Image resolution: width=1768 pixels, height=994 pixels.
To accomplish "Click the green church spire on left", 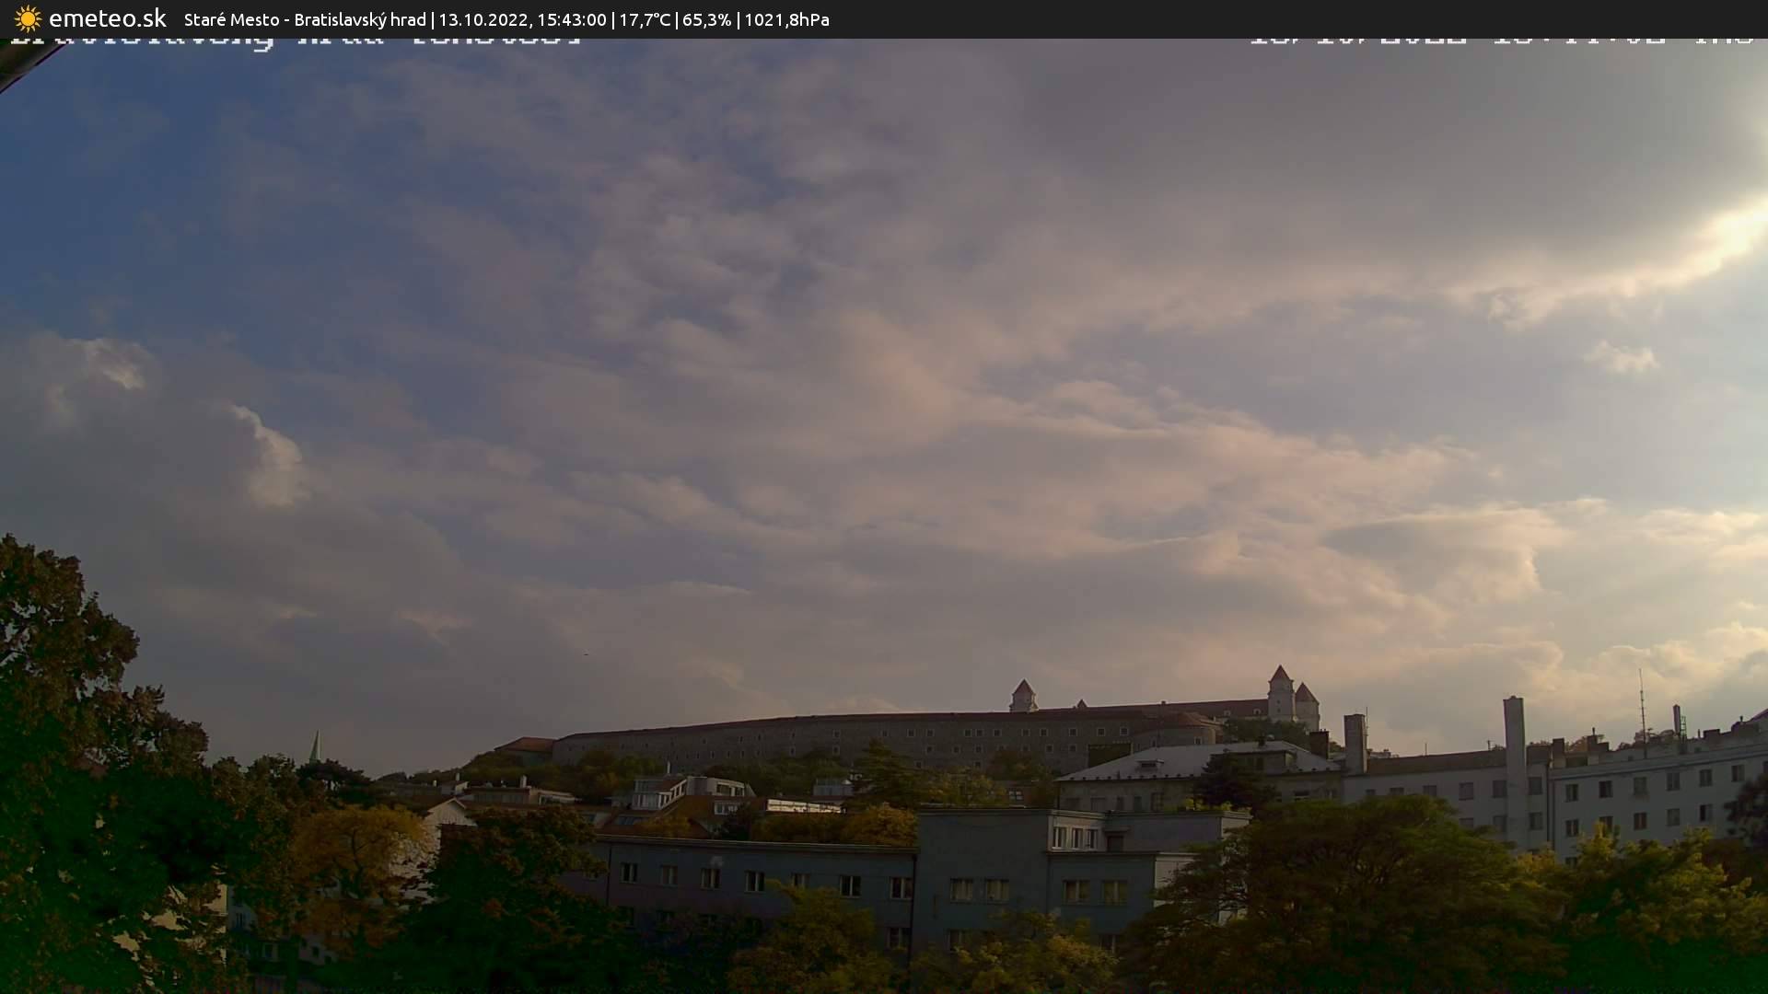I will [316, 746].
